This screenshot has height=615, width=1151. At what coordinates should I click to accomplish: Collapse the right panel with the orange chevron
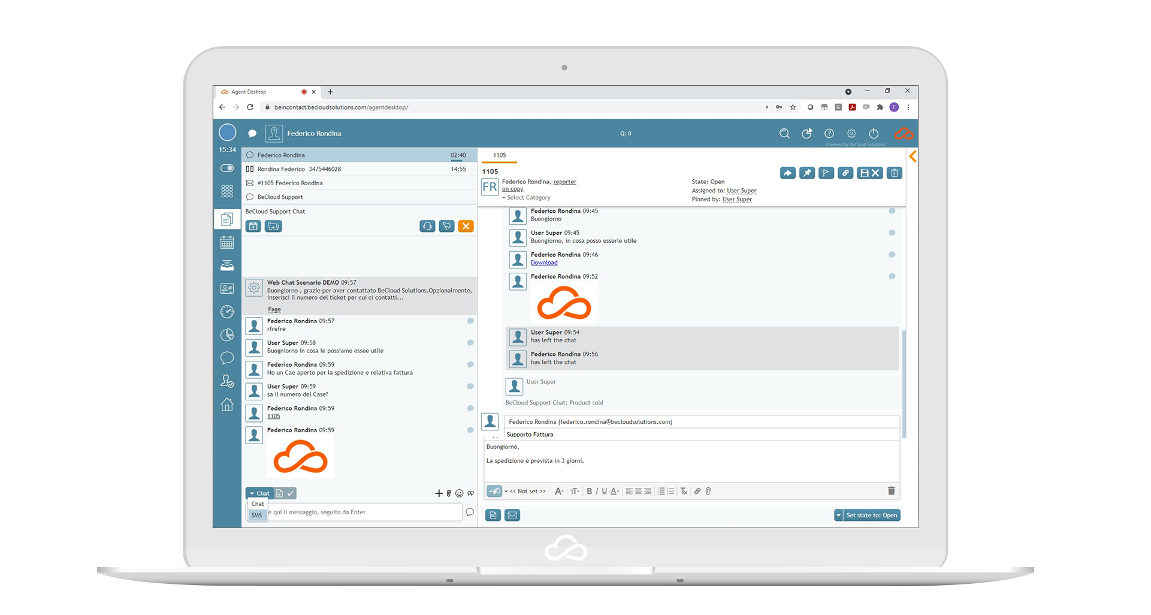[x=913, y=156]
